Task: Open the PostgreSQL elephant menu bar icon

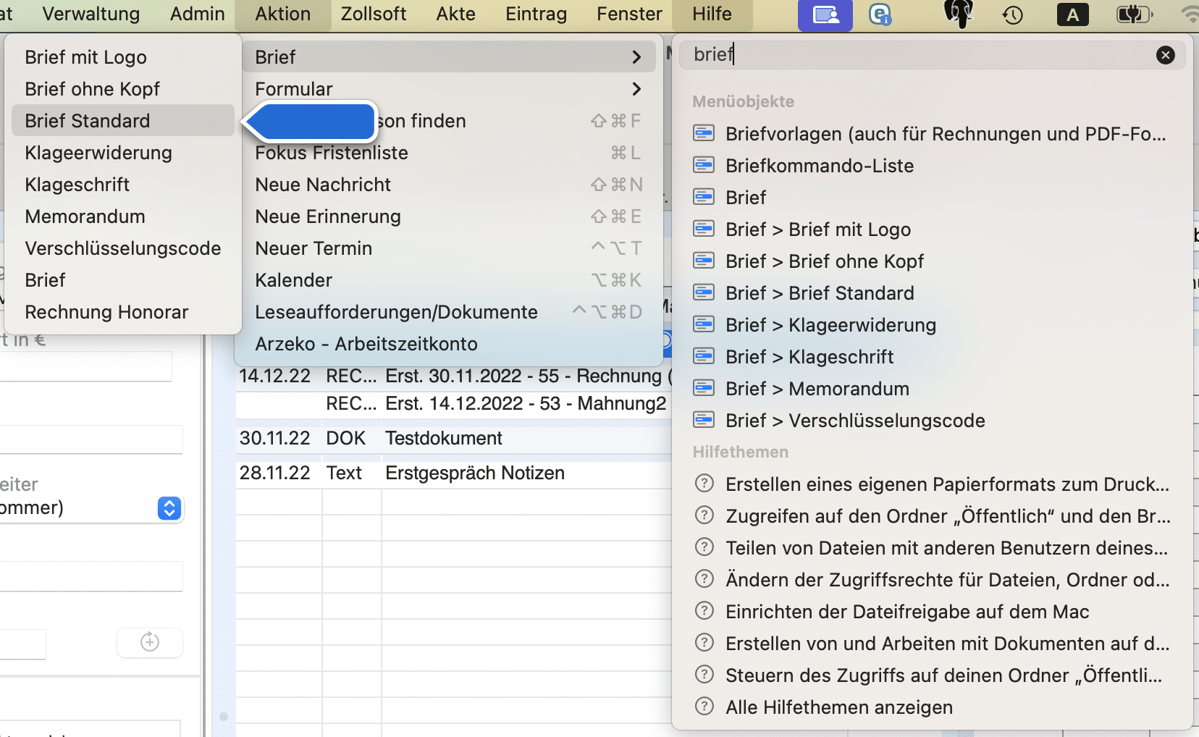Action: (x=959, y=14)
